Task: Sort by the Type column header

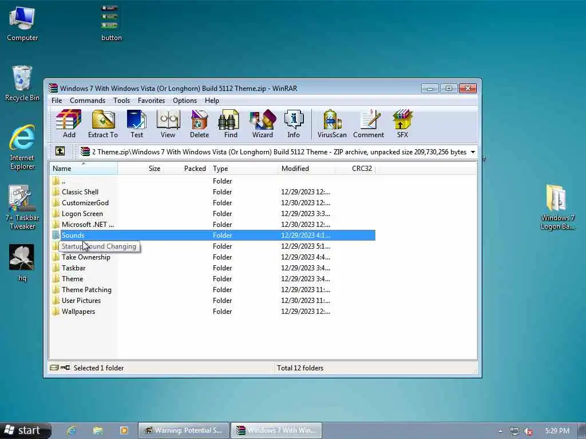Action: pos(244,169)
